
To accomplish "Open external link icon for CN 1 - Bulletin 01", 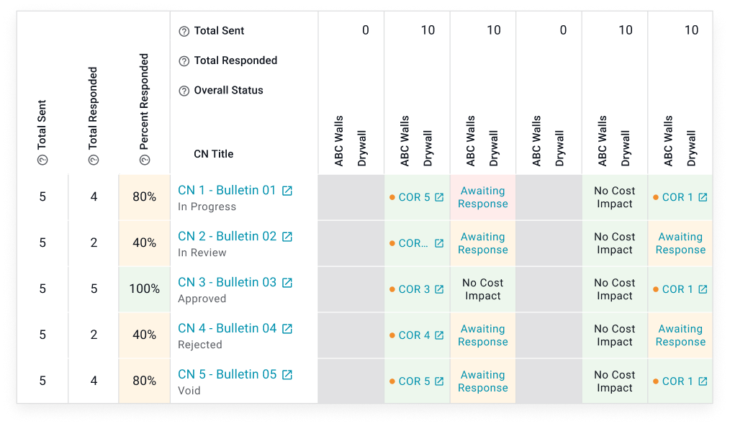I will click(287, 191).
